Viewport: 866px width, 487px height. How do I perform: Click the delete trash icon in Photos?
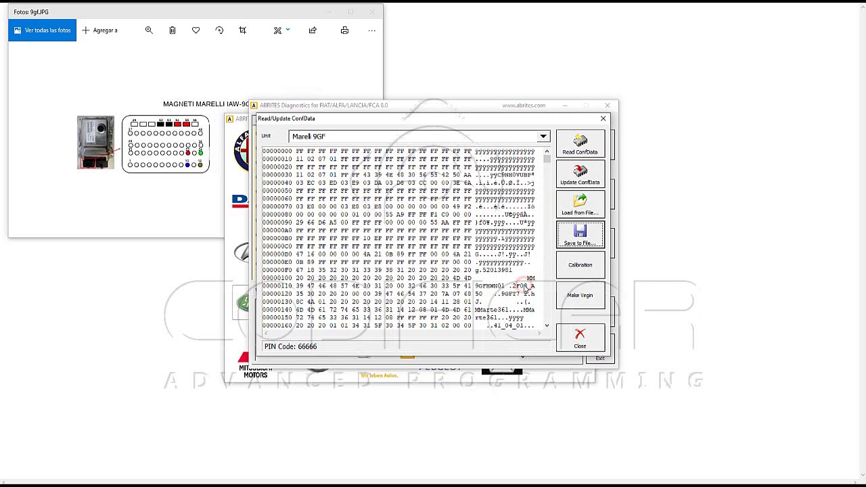click(173, 30)
